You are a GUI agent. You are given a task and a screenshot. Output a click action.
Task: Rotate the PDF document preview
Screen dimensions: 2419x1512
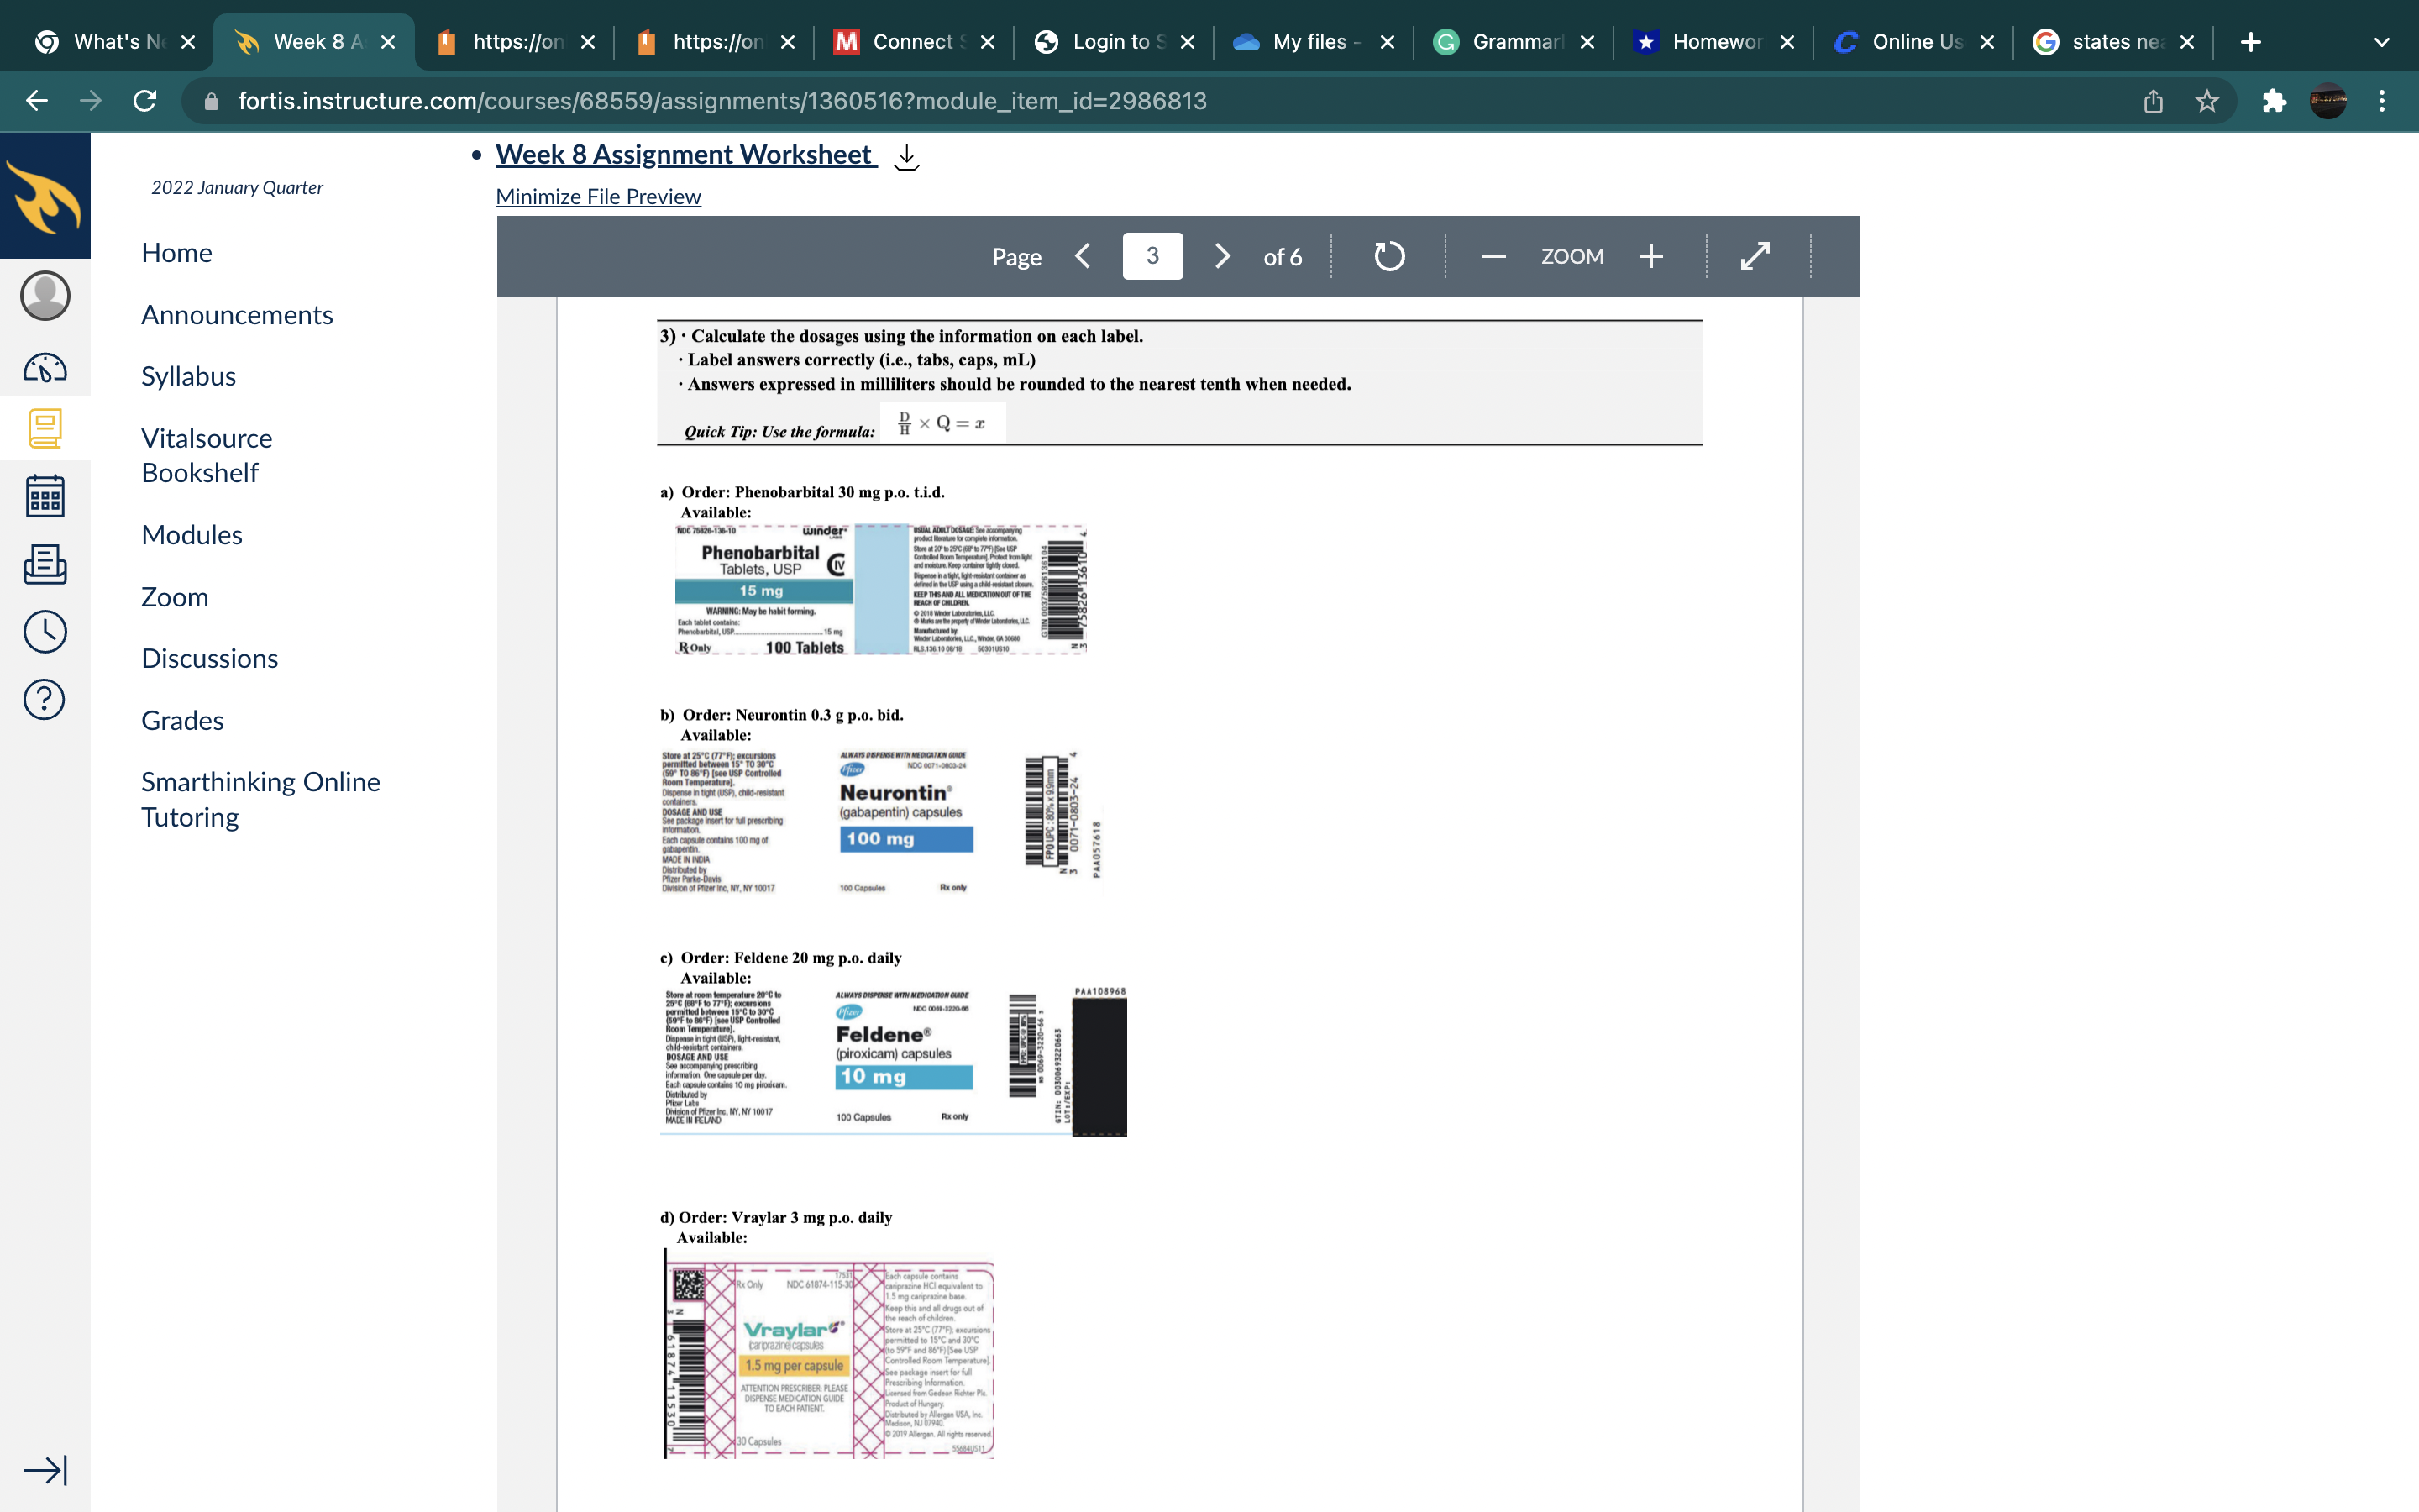[1388, 256]
